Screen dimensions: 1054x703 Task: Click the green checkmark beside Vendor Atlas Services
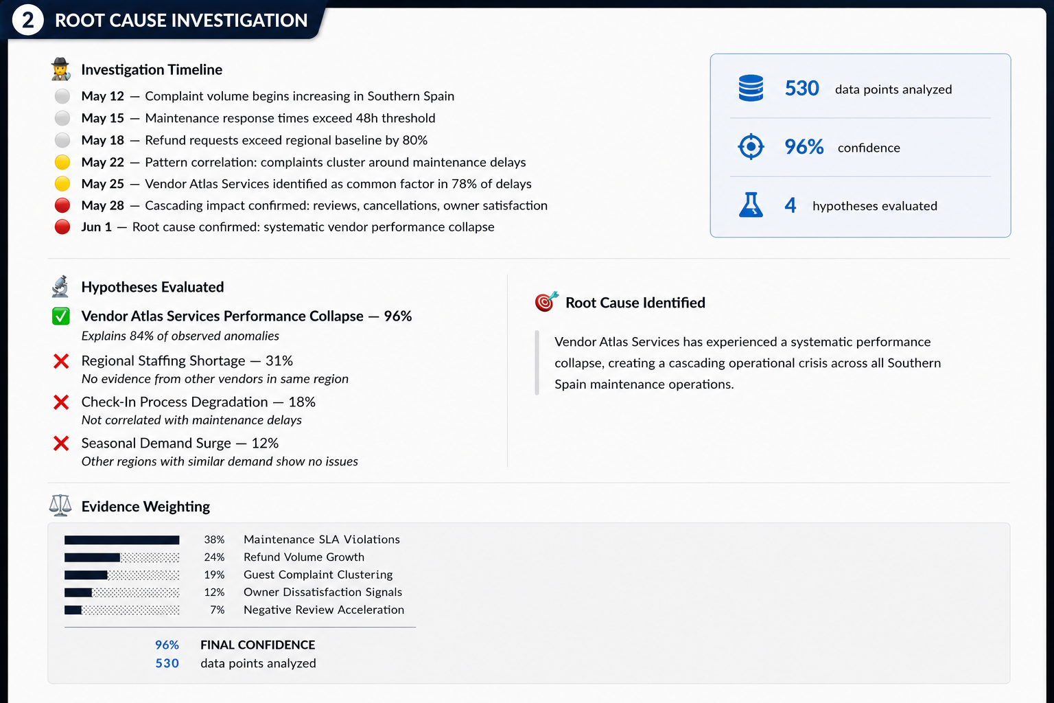(61, 316)
